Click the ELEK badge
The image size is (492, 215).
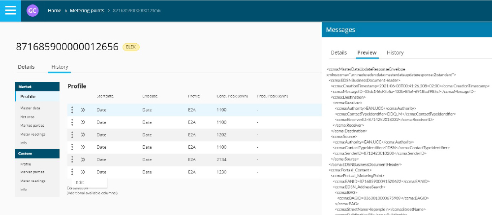(131, 47)
